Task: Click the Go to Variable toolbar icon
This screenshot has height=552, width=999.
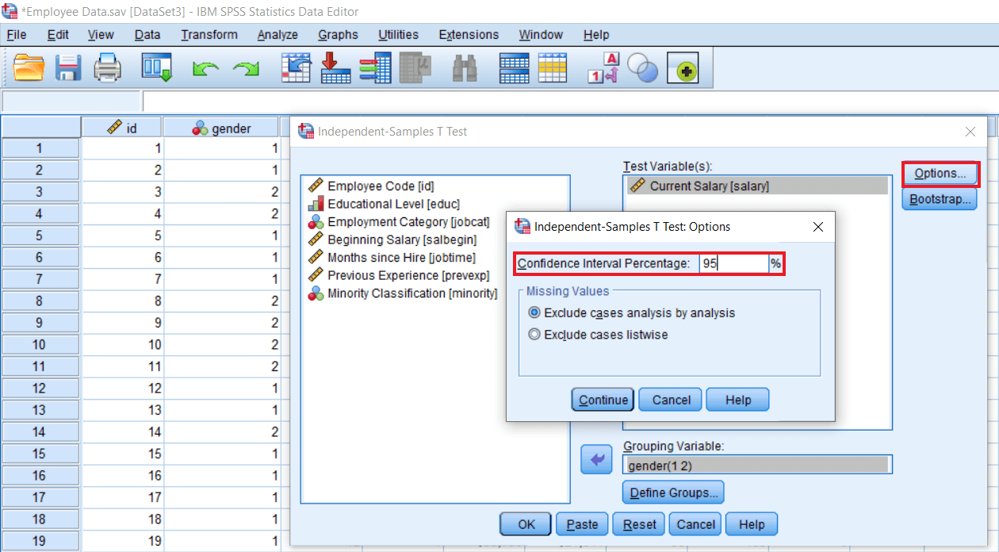Action: [335, 68]
